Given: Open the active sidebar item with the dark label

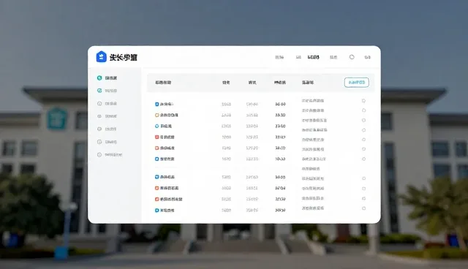Looking at the screenshot, I should 107,77.
